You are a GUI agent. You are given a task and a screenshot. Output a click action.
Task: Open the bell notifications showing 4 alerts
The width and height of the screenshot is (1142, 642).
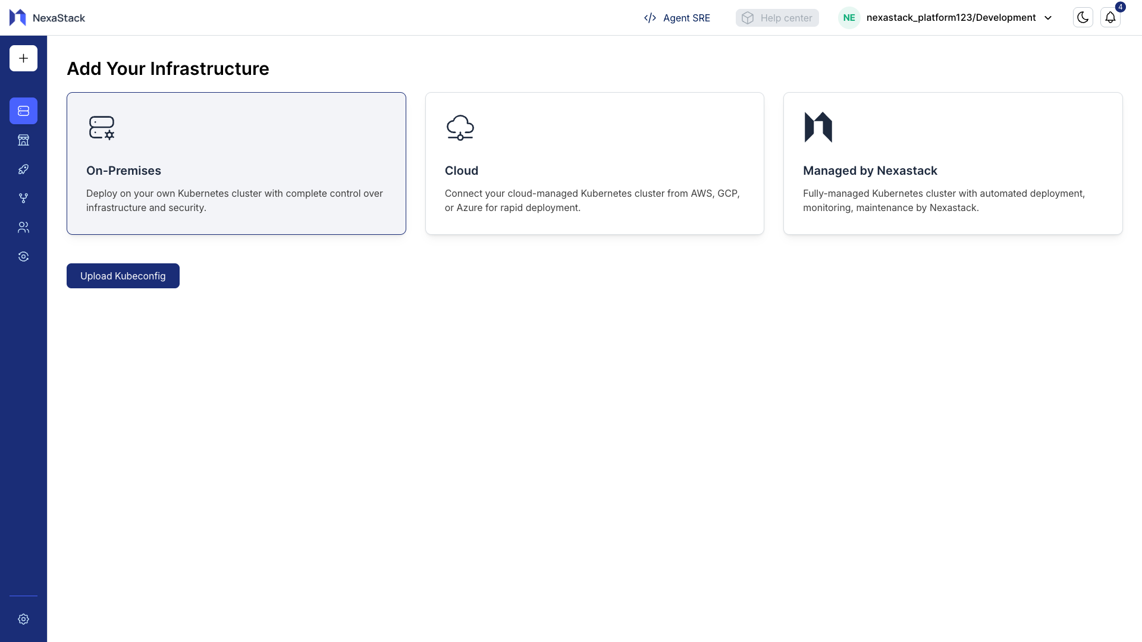pos(1110,17)
